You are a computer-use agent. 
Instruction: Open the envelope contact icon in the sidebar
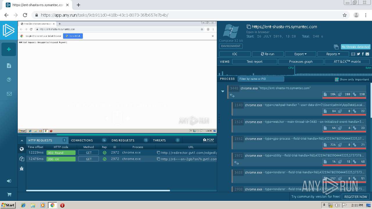point(9,94)
